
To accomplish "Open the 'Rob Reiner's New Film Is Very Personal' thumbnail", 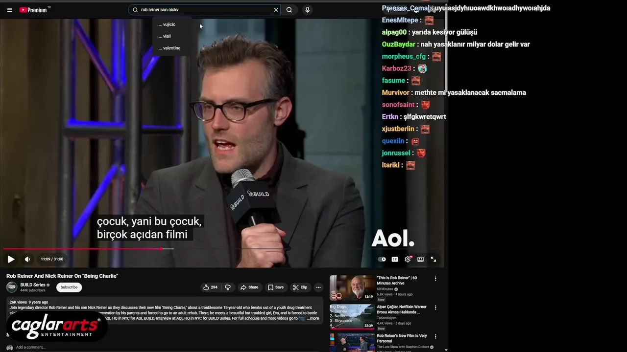I will click(352, 342).
